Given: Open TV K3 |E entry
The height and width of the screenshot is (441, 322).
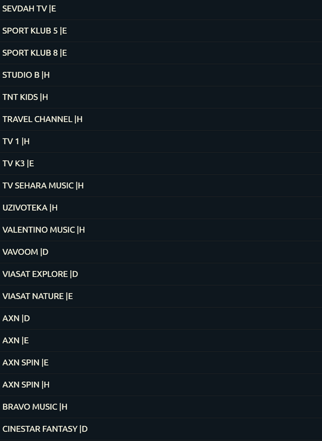Looking at the screenshot, I should point(161,164).
